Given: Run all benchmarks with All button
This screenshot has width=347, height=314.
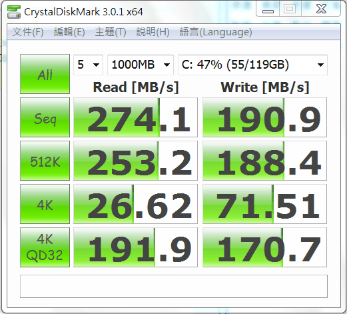Looking at the screenshot, I should pyautogui.click(x=45, y=74).
